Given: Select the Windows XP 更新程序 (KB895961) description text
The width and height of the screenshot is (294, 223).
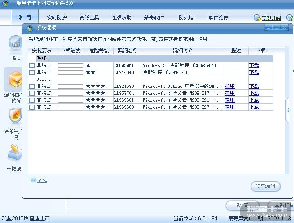Looking at the screenshot, I should click(x=180, y=65).
